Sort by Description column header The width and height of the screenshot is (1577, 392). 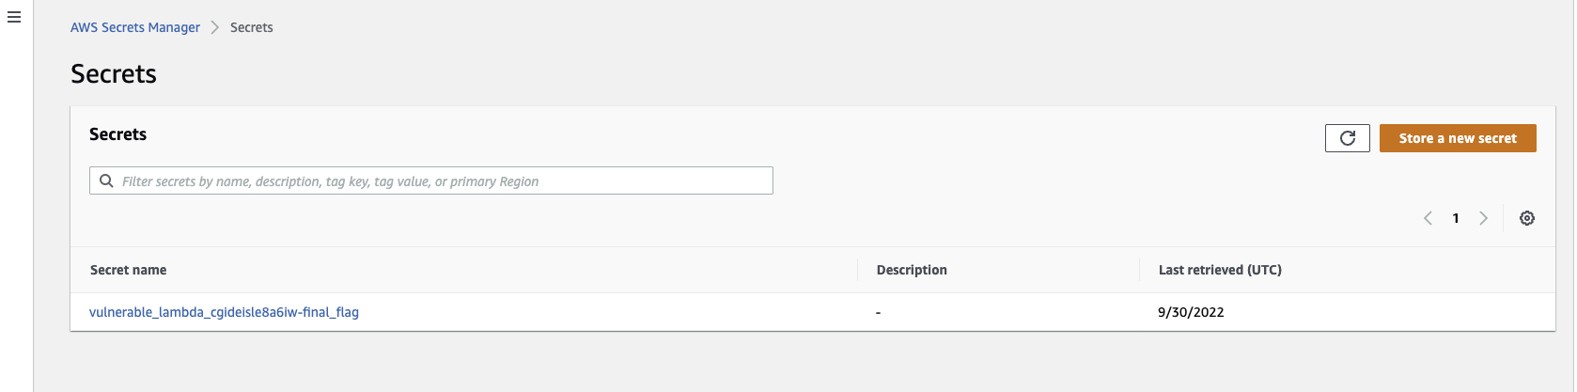[x=912, y=270]
